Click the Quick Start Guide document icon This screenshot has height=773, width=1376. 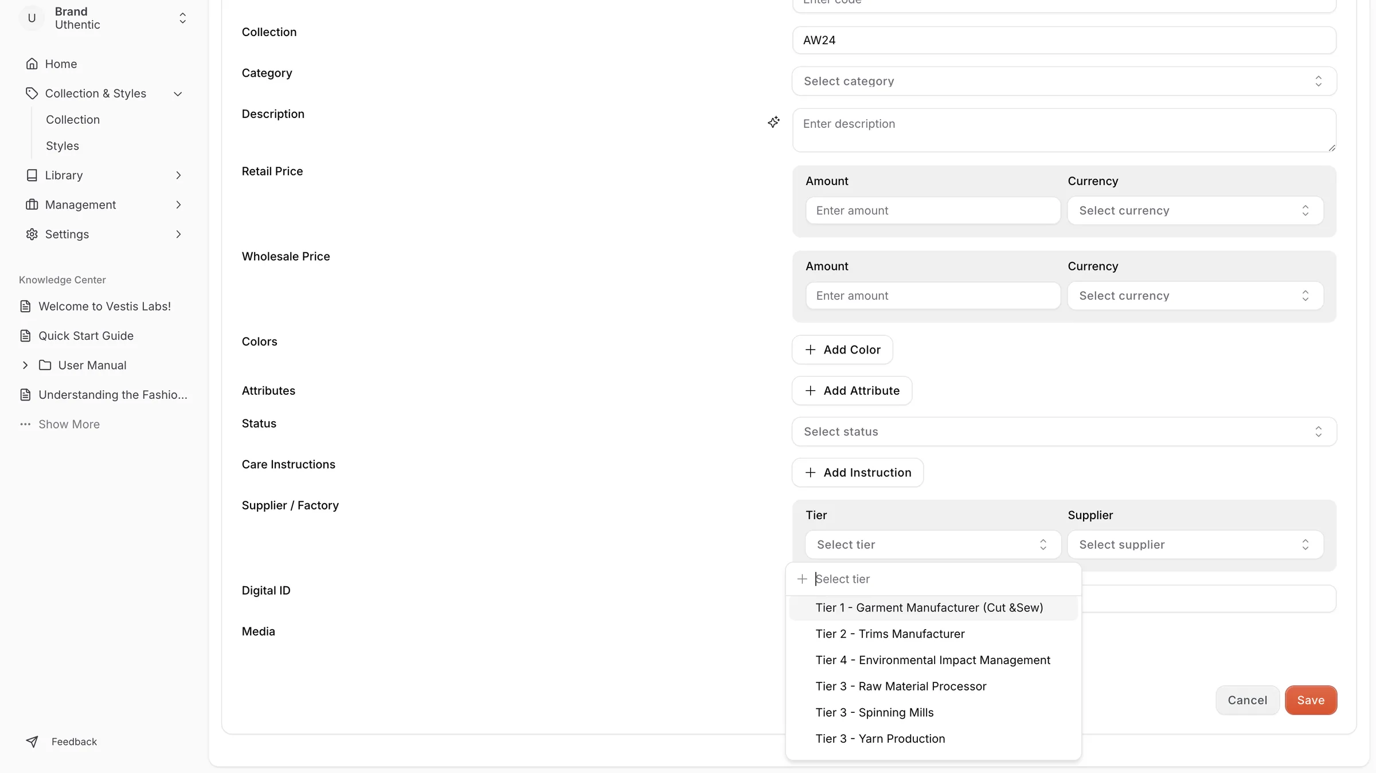25,336
